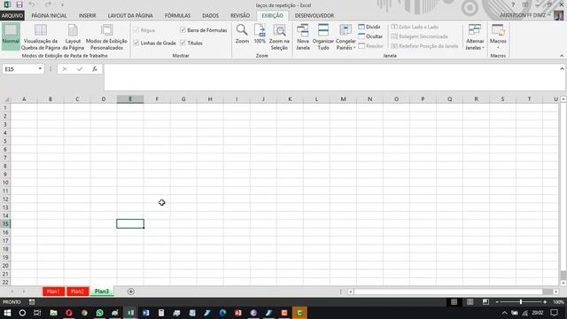Select row 15 header

5,224
